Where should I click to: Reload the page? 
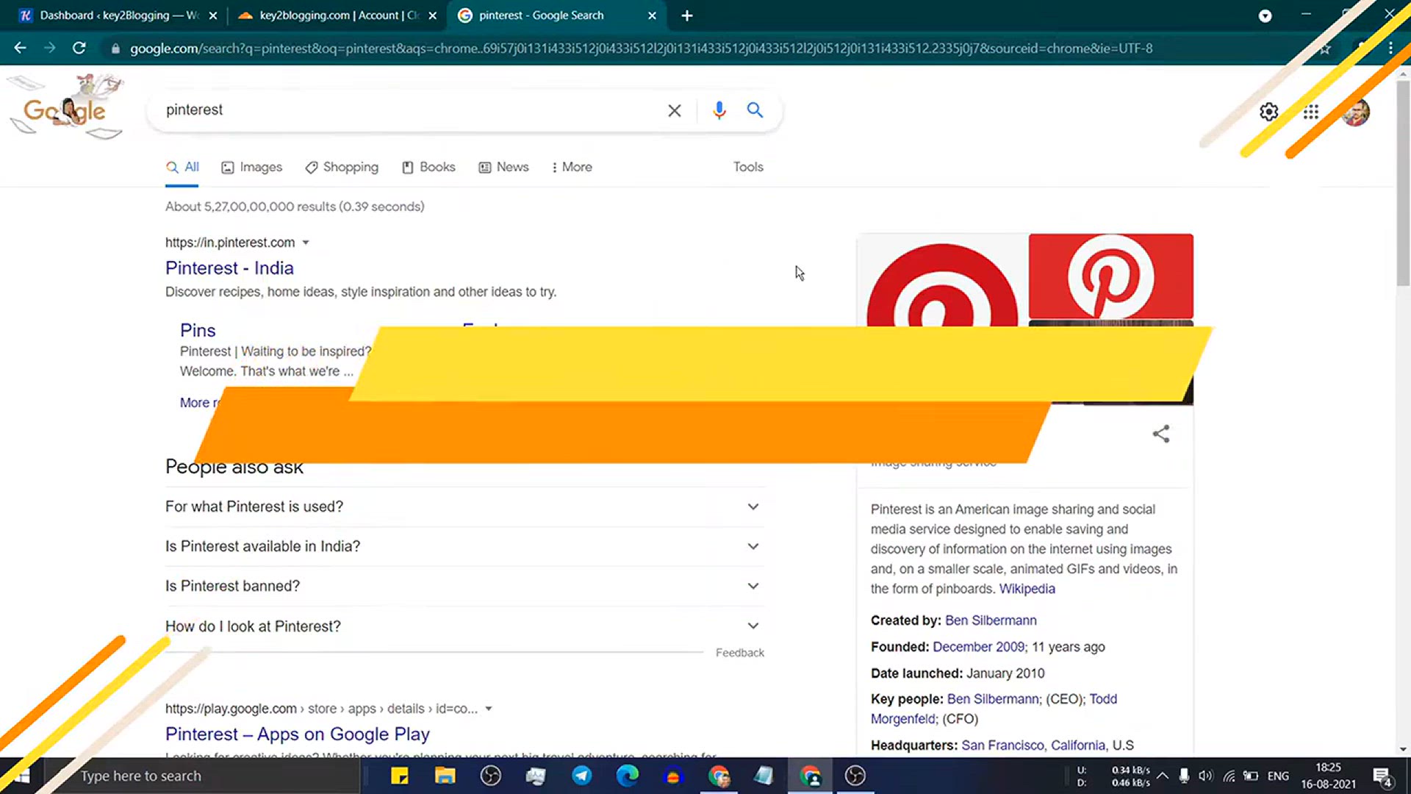pos(79,48)
